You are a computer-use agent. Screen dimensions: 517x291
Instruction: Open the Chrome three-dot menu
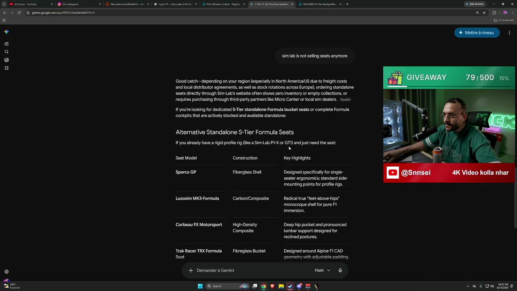pyautogui.click(x=513, y=13)
